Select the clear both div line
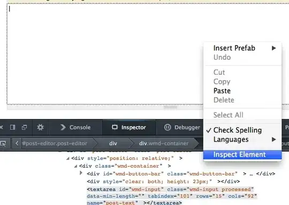 coord(163,182)
